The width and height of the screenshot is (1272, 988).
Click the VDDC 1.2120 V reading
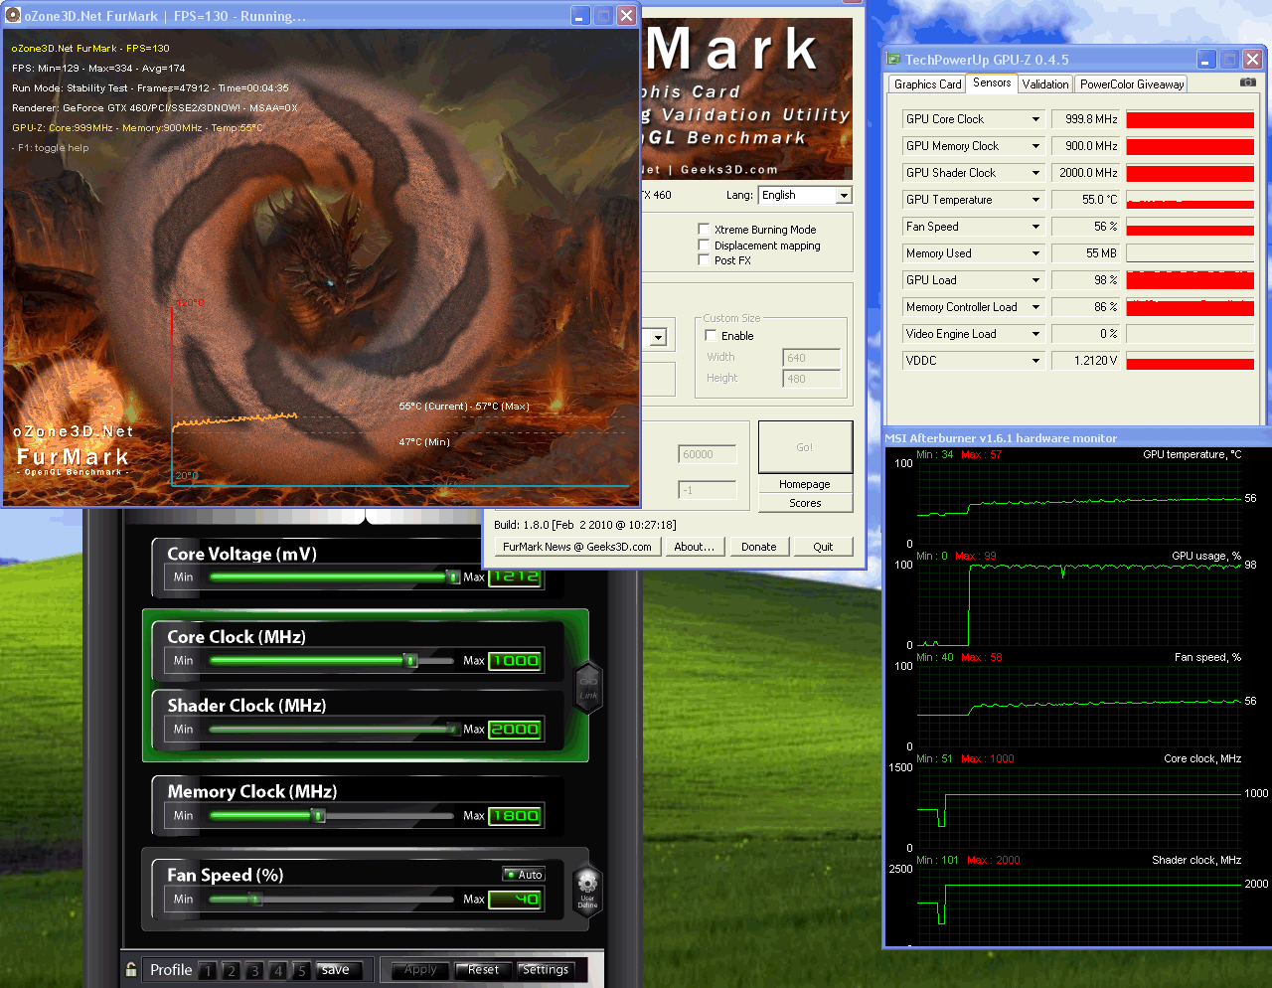(1086, 361)
